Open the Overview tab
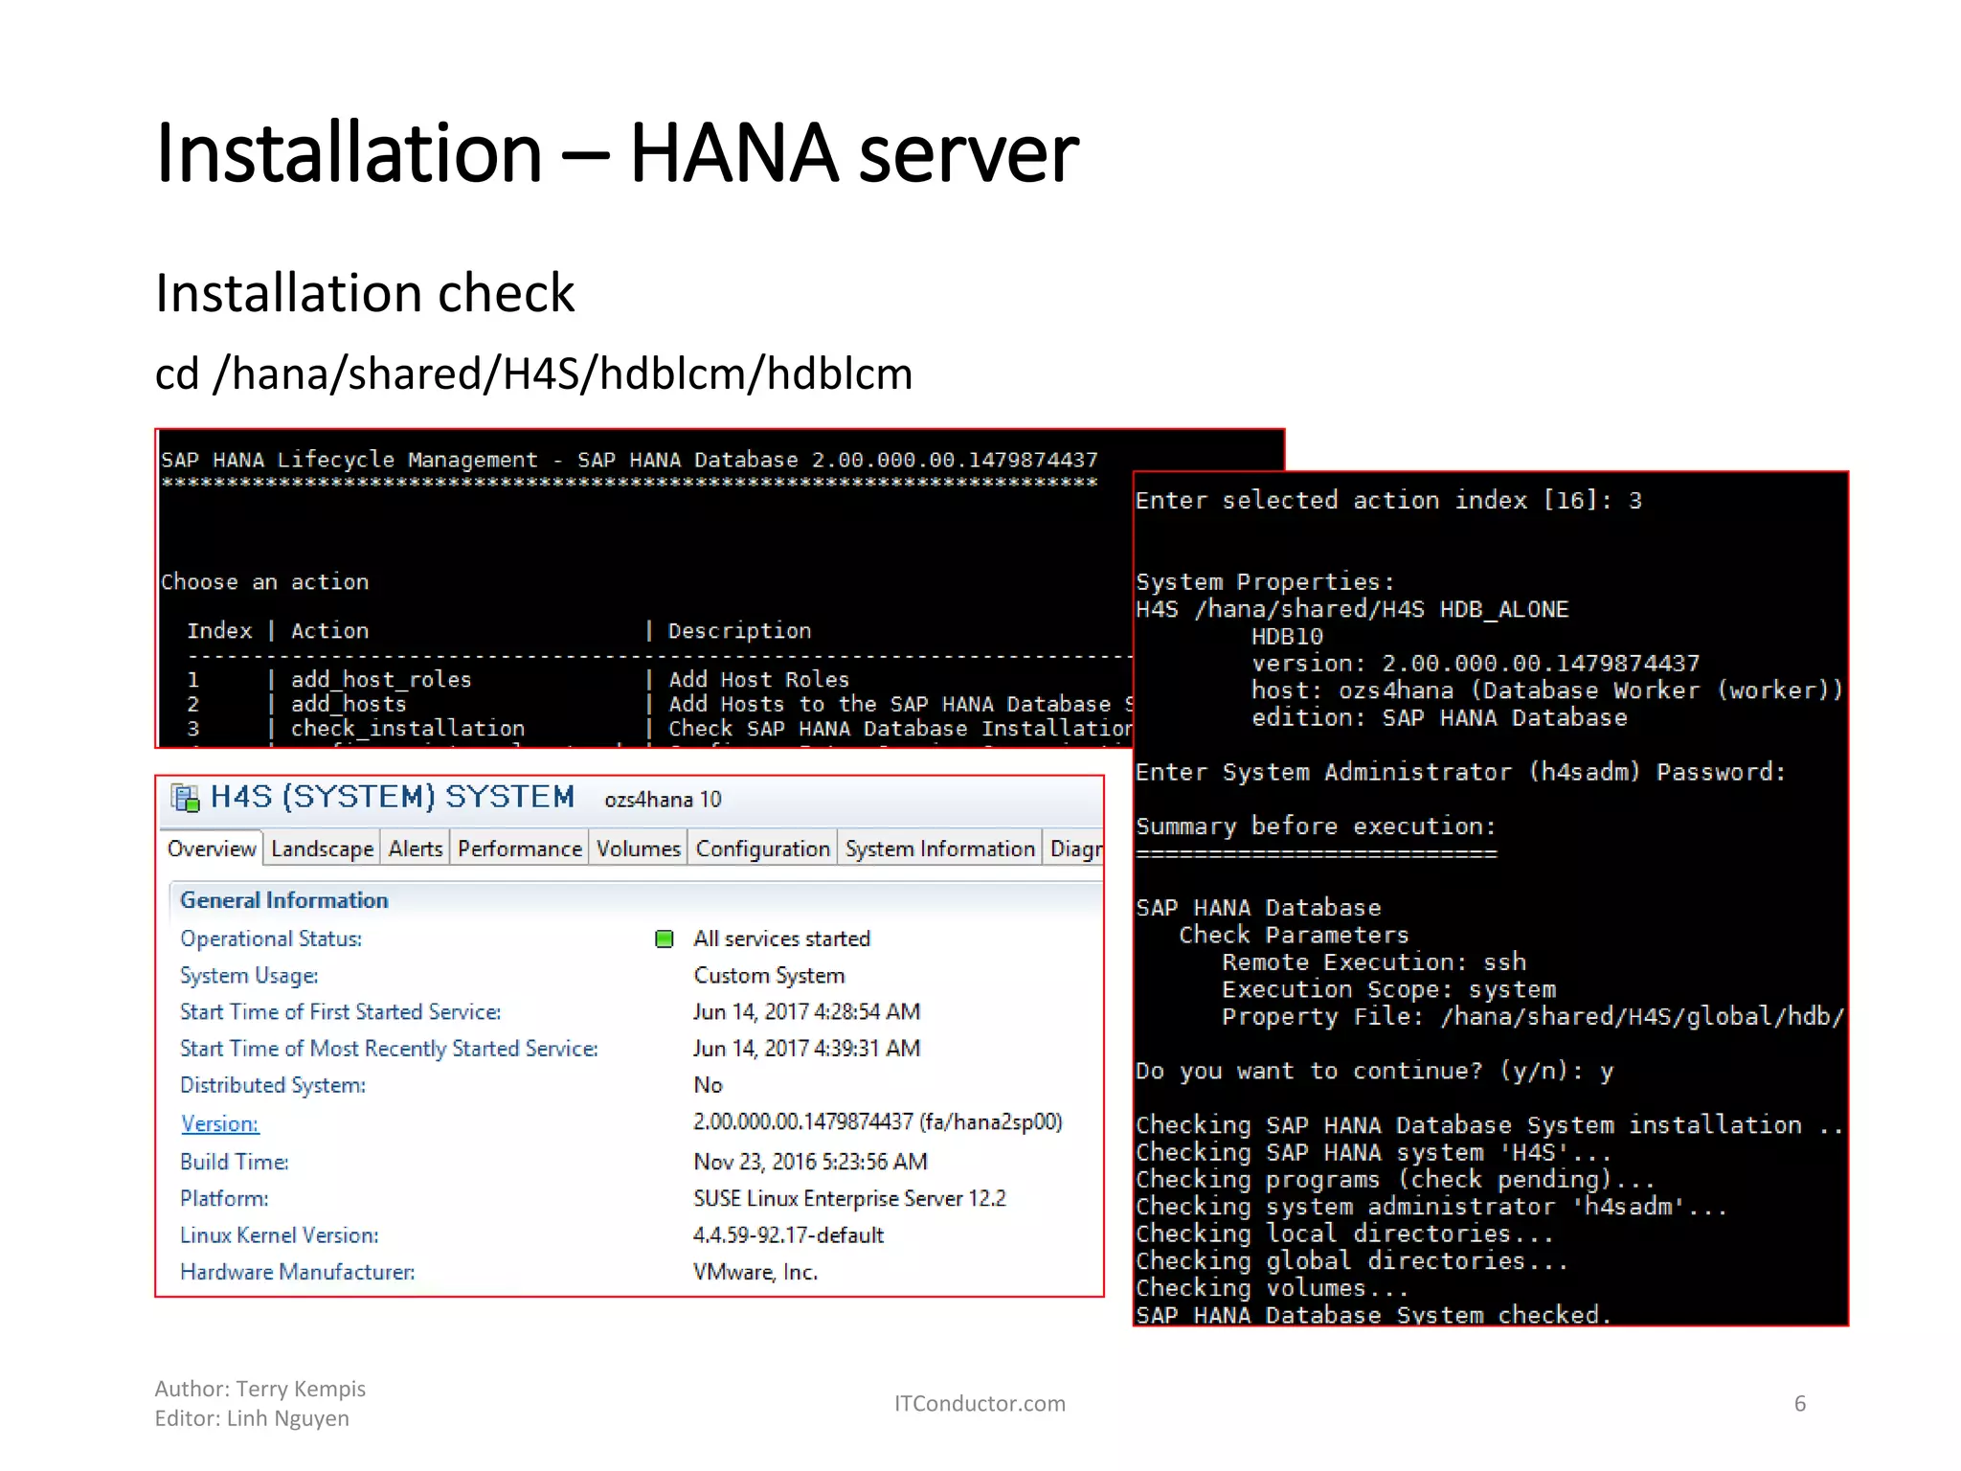 pyautogui.click(x=212, y=849)
